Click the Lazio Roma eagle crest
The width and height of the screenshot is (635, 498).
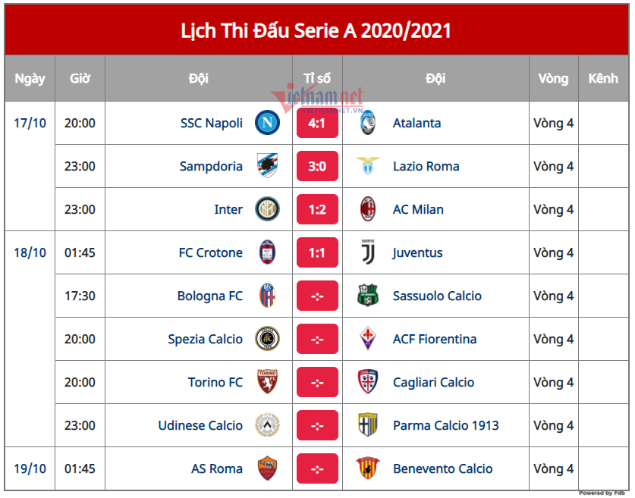coord(368,166)
